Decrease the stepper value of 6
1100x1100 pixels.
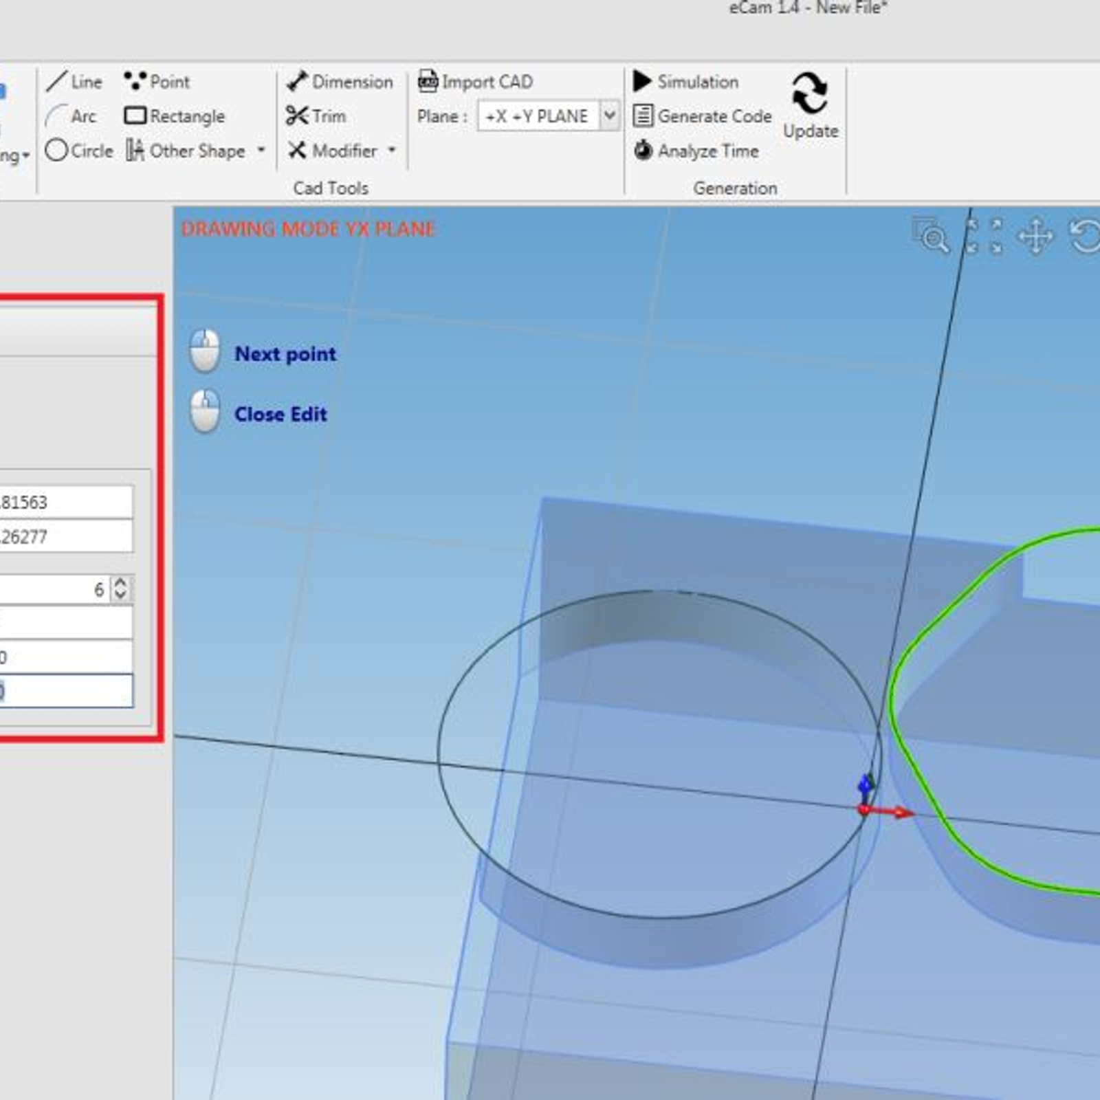pyautogui.click(x=121, y=595)
